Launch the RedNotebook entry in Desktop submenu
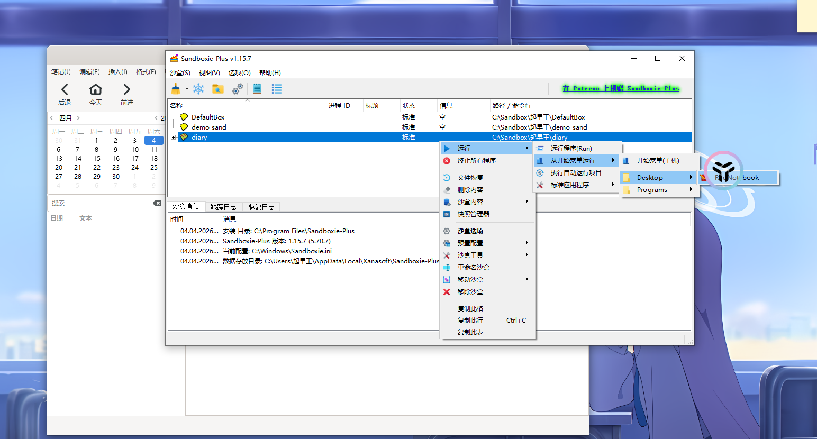 click(x=739, y=178)
